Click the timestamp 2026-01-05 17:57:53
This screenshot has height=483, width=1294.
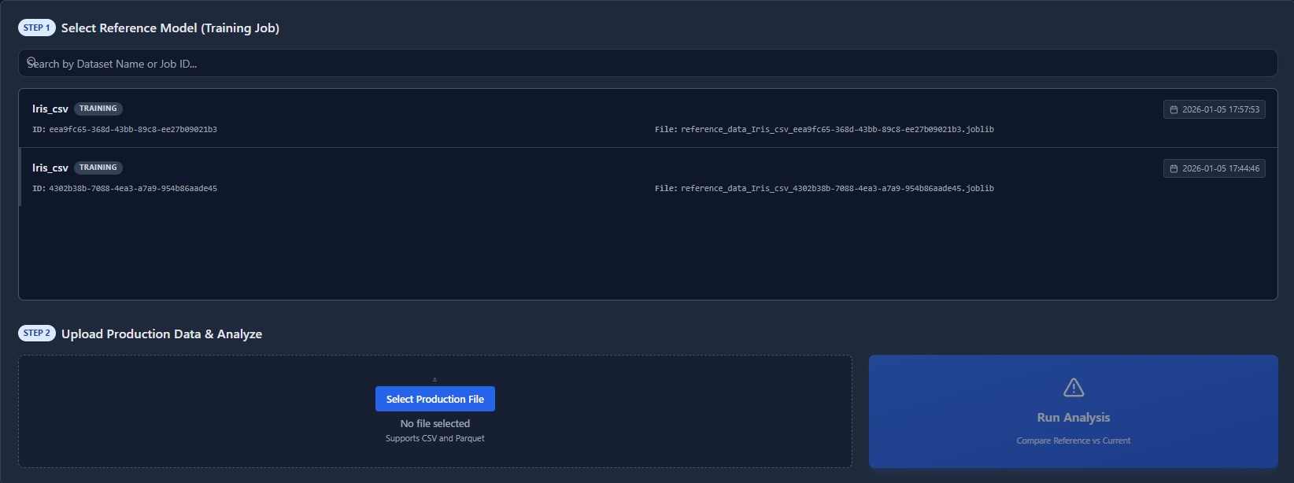coord(1220,109)
